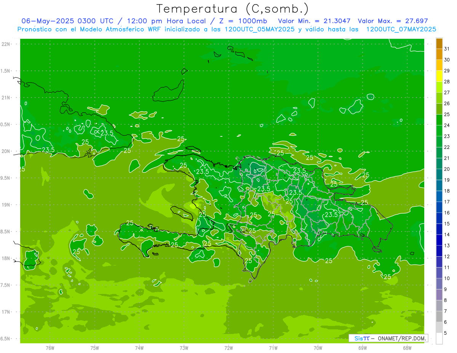Pick the purple-gray swatch between 8 and 9
Image resolution: width=457 pixels, height=353 pixels.
click(x=439, y=295)
